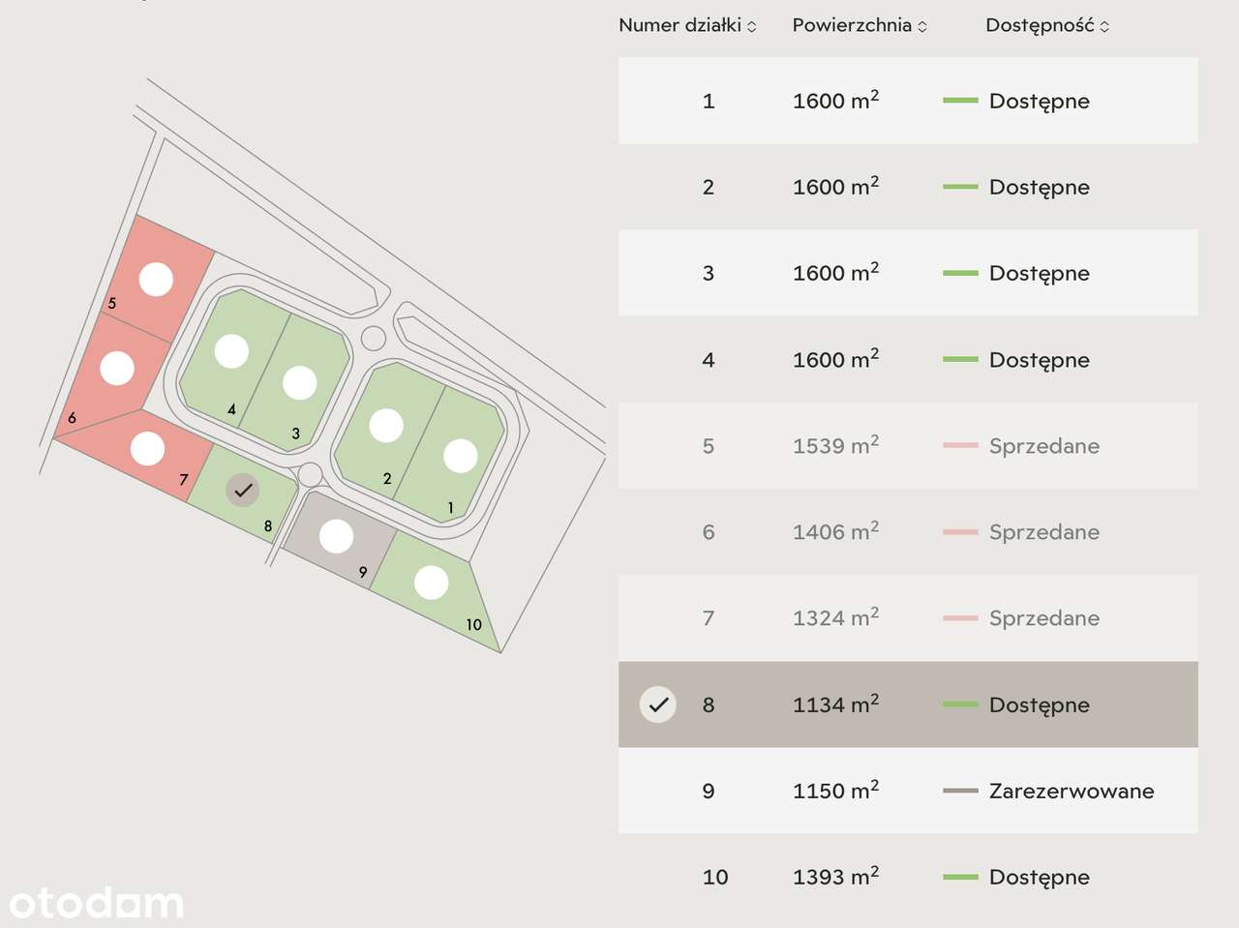Click the green availability swatch for plot 2

[x=960, y=187]
